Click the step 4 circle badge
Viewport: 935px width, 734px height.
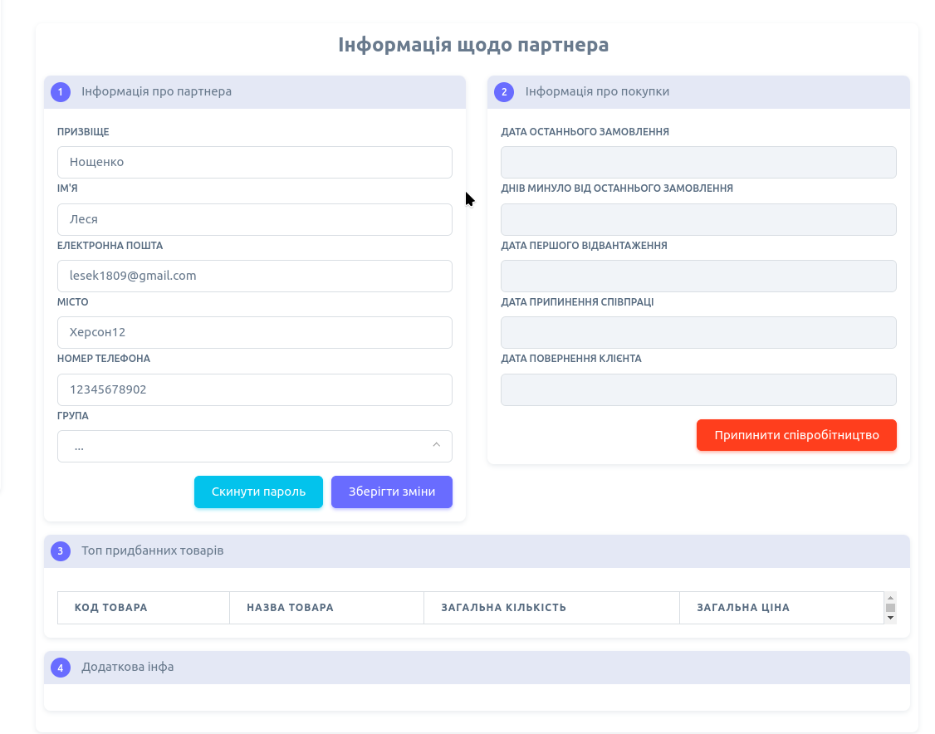[x=61, y=668]
